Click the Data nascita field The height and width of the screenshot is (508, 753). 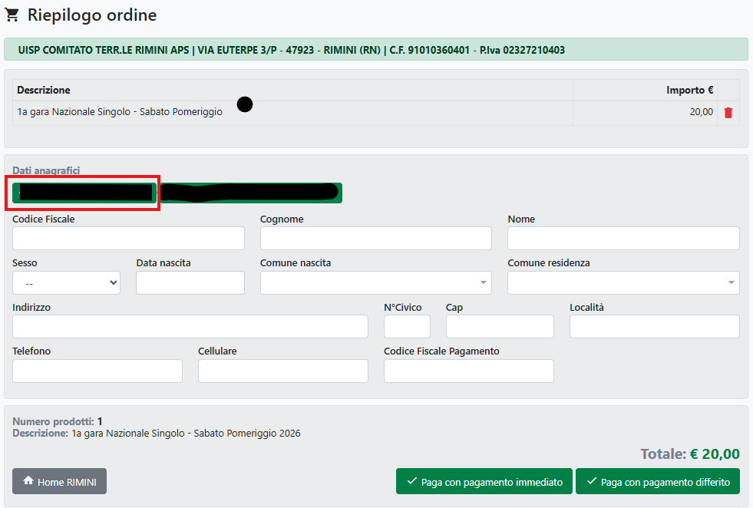[x=190, y=282]
